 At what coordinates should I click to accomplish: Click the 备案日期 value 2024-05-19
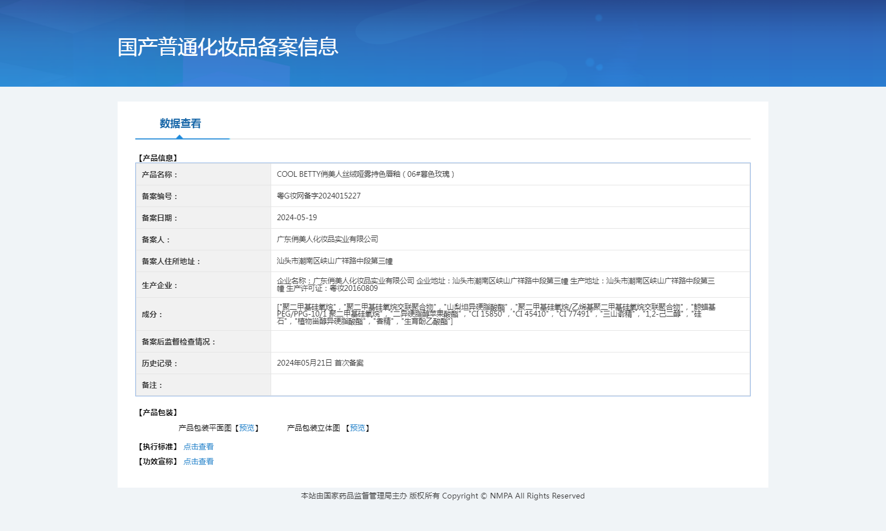click(x=297, y=217)
